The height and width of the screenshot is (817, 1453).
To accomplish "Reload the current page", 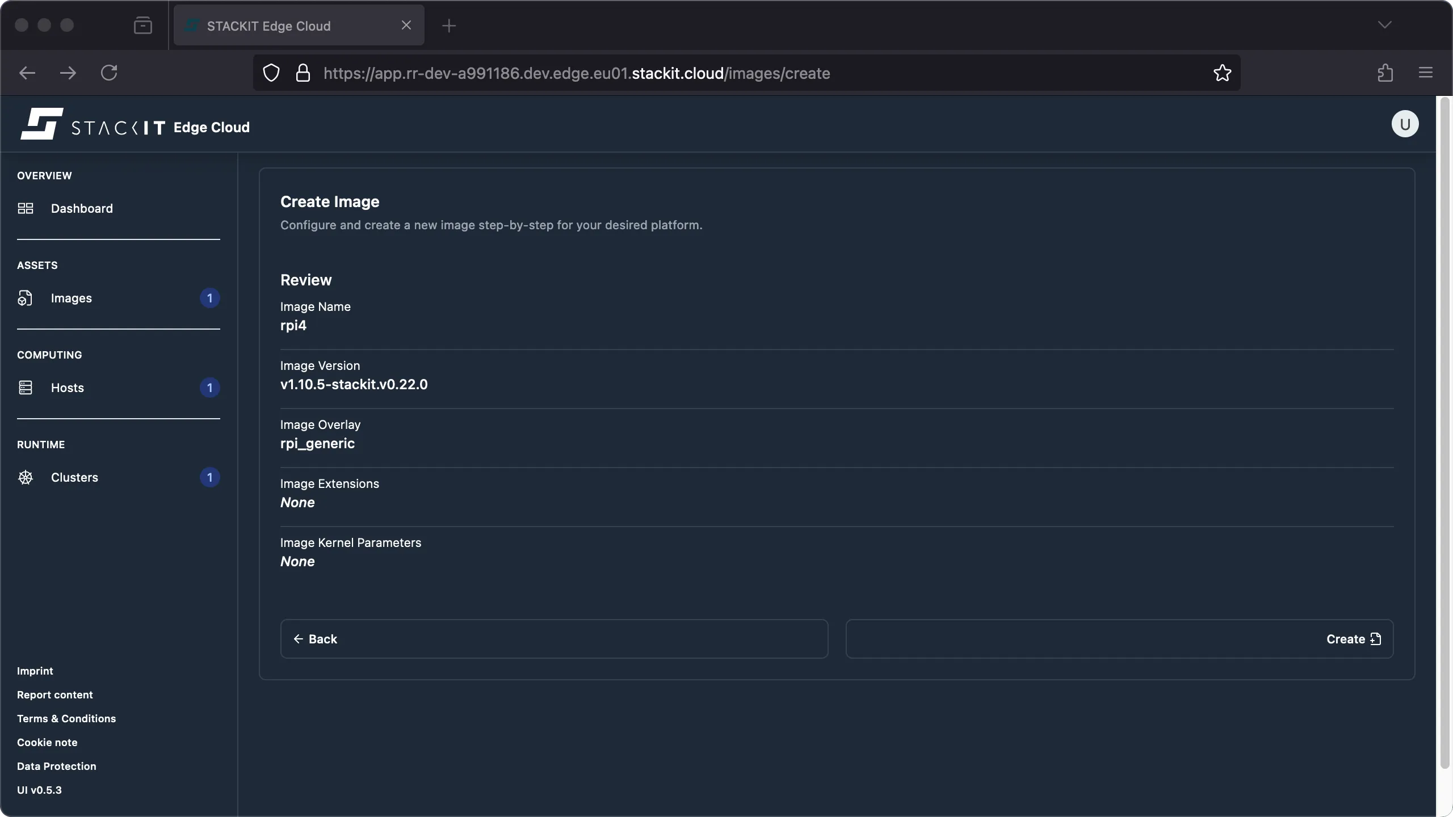I will tap(110, 73).
